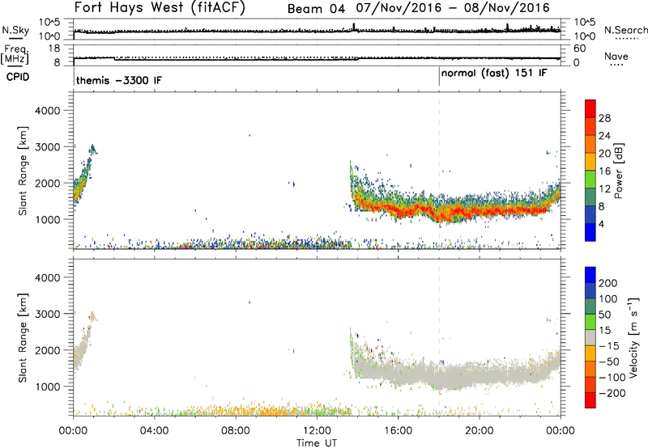648x448 pixels.
Task: Click the 'Velocity [m s-1]' colorbar label
Action: point(634,337)
